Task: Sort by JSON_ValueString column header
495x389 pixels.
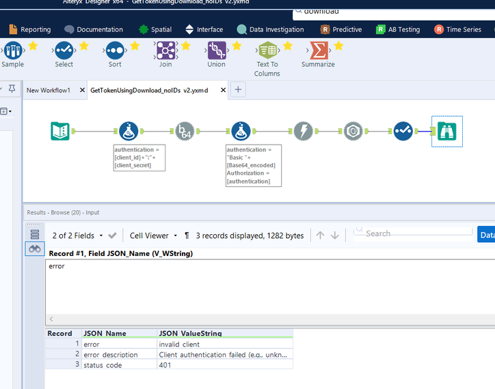Action: point(225,334)
